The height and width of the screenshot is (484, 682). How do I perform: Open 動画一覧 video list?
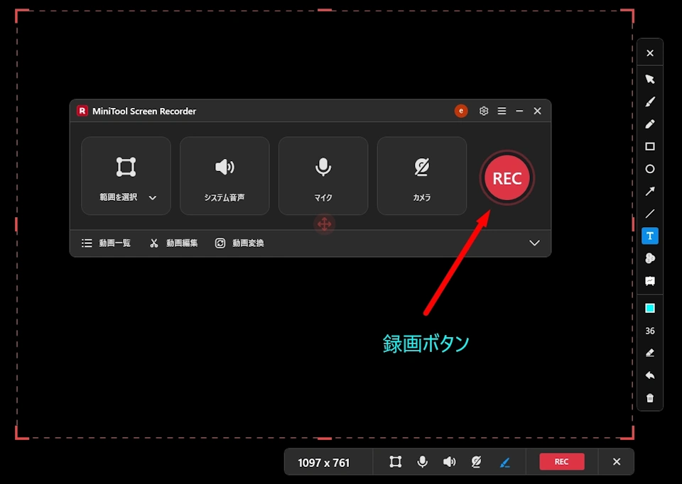(107, 243)
